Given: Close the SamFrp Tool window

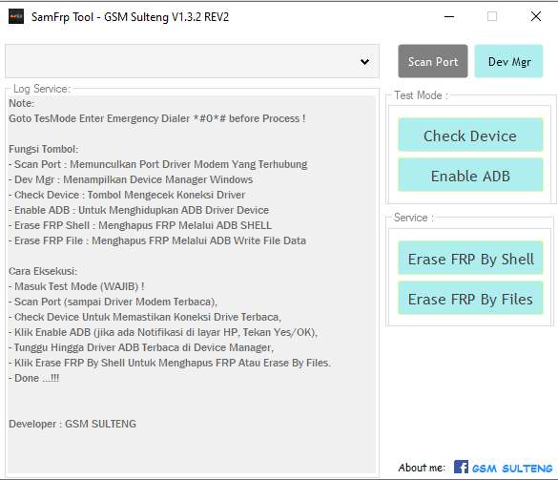Looking at the screenshot, I should (x=535, y=16).
